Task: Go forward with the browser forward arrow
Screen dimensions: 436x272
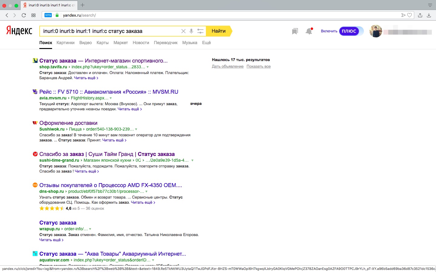Action: pyautogui.click(x=15, y=15)
